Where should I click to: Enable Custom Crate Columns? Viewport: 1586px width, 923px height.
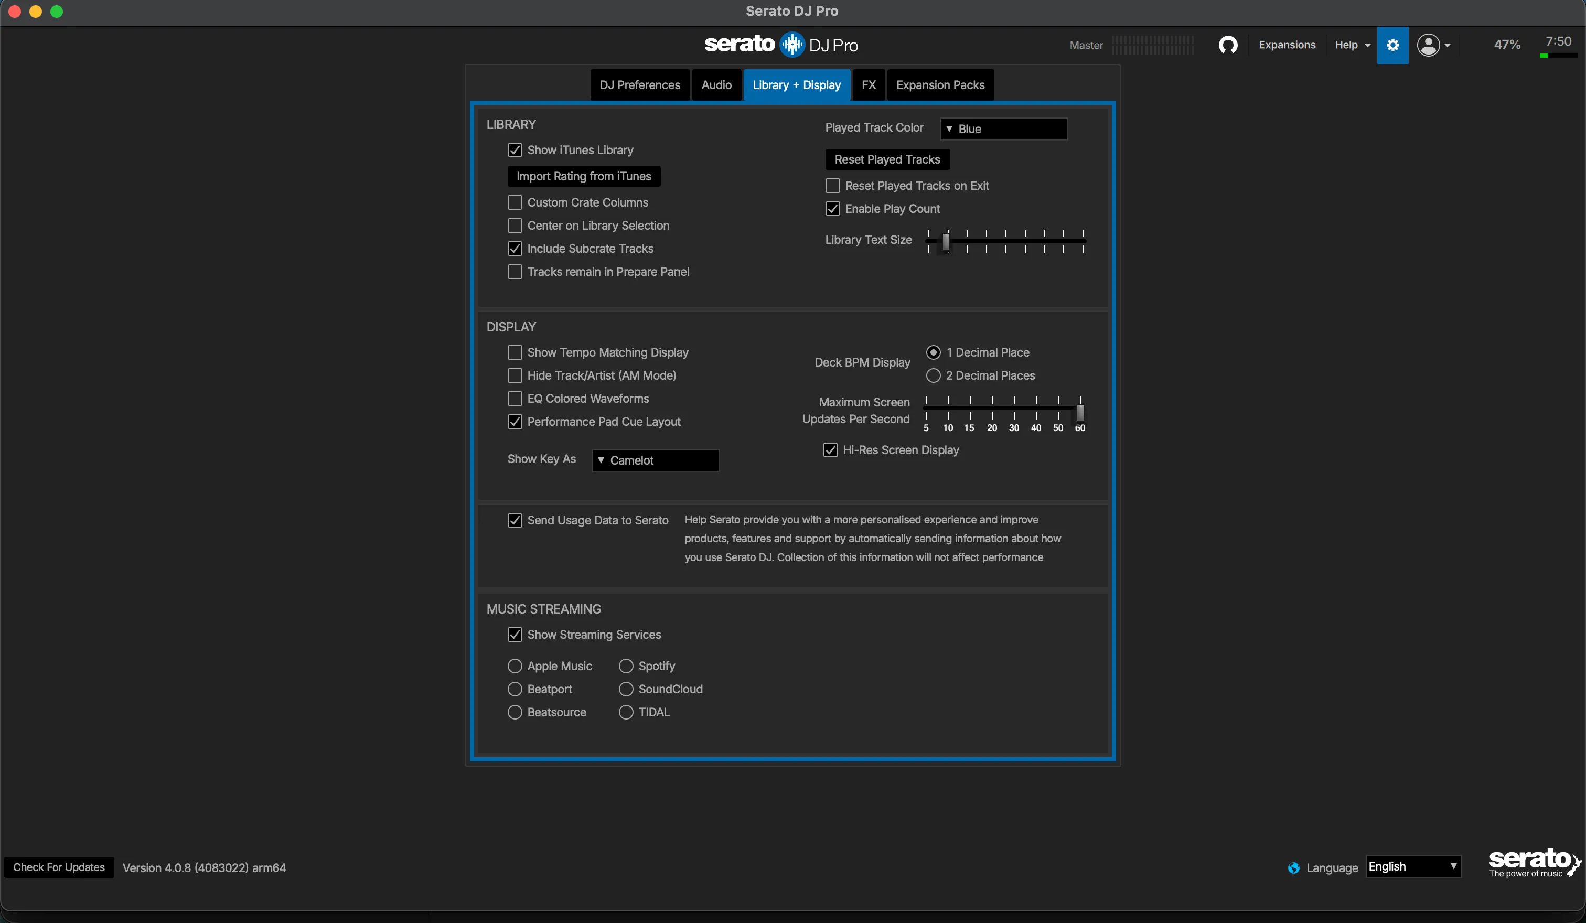pyautogui.click(x=515, y=202)
